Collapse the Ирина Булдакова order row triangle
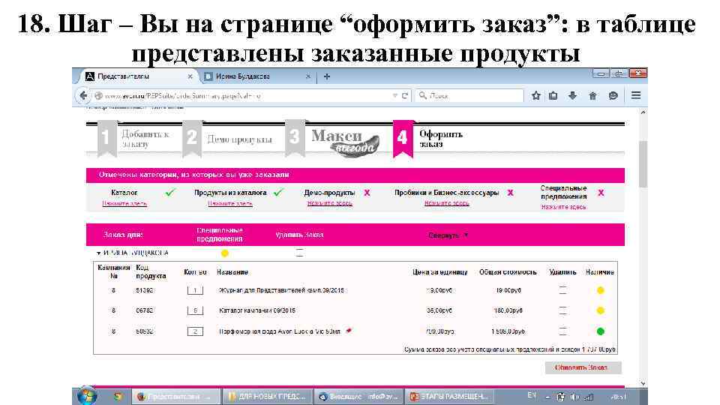This screenshot has width=720, height=405. coord(99,253)
